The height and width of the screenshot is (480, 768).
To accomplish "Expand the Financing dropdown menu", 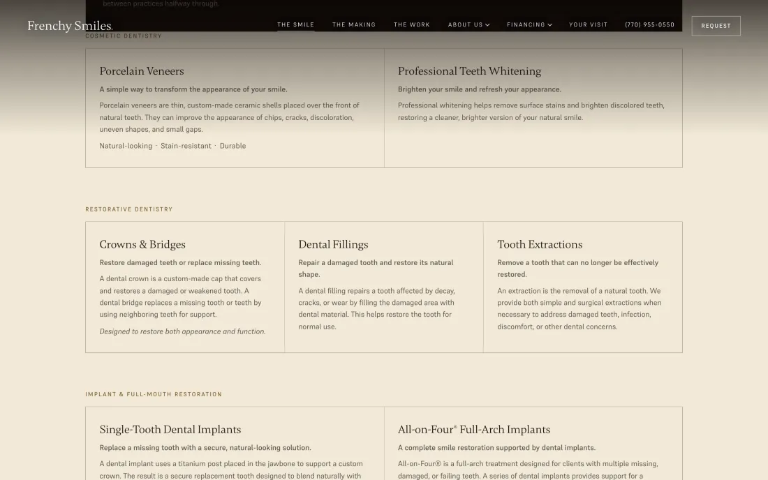I will click(x=529, y=24).
